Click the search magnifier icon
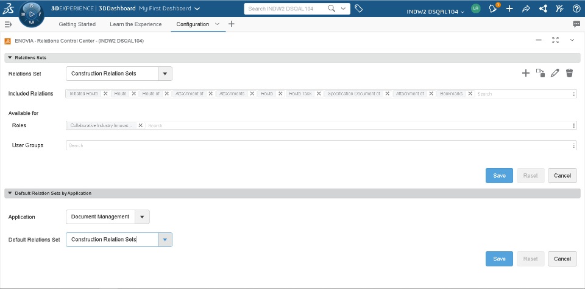Viewport: 585px width, 289px height. point(331,9)
